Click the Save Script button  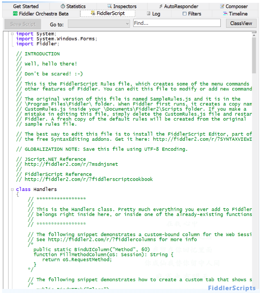22,24
